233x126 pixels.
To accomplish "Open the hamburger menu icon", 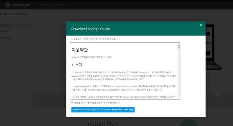I will (1, 5).
